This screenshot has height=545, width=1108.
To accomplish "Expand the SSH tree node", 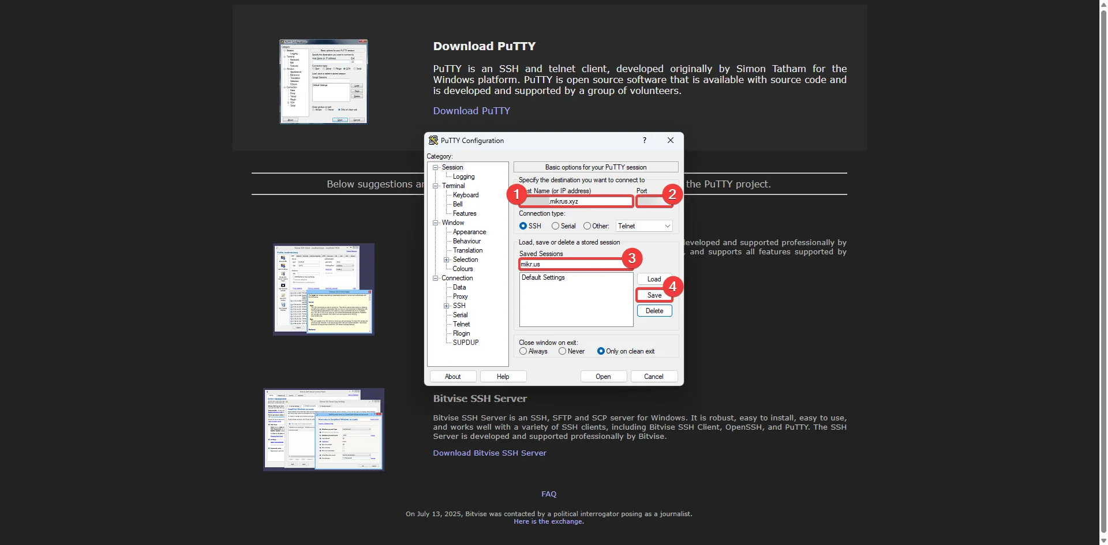I will [446, 306].
